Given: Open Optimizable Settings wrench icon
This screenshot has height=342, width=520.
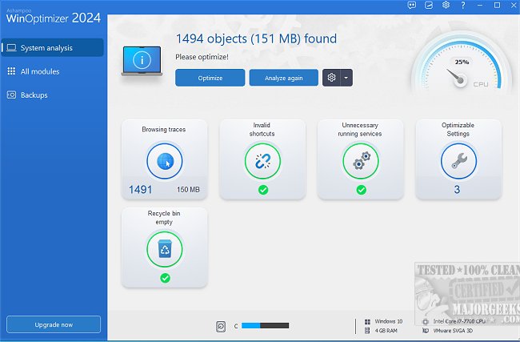Looking at the screenshot, I should (458, 161).
